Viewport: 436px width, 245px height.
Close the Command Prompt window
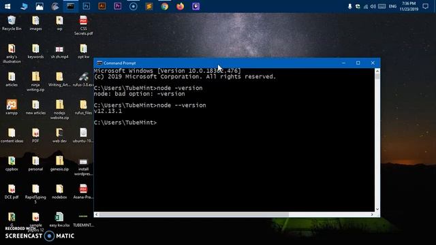click(x=373, y=63)
